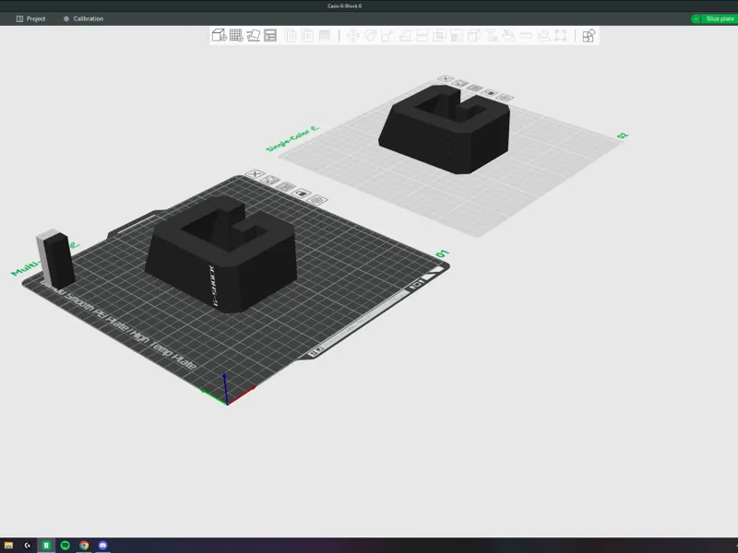
Task: Open the Assembly view icon
Action: click(589, 35)
